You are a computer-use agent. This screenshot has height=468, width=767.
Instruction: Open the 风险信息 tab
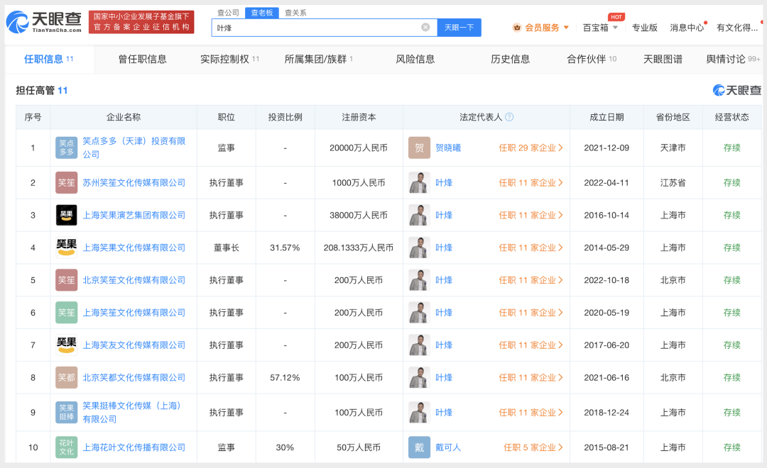click(x=415, y=59)
